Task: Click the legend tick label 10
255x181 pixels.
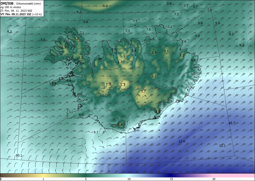Action: [129, 179]
